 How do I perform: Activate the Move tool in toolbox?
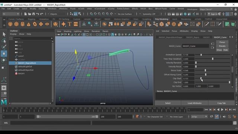click(x=4, y=54)
